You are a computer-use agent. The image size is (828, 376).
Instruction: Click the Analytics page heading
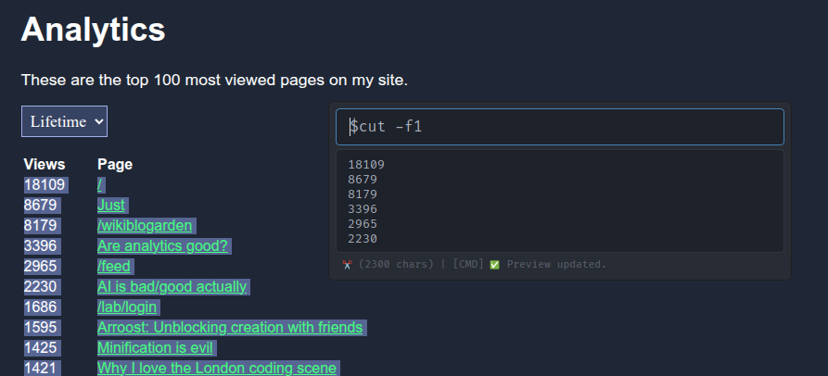coord(93,29)
